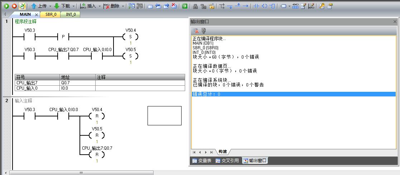Click the 下载 download button
Viewport: 400px width, 175px height.
pos(62,6)
